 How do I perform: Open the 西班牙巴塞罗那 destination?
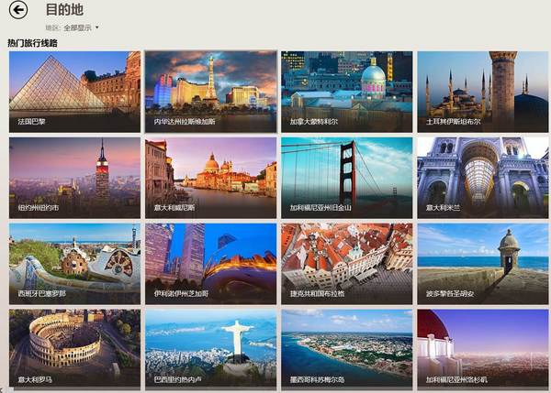tap(74, 263)
